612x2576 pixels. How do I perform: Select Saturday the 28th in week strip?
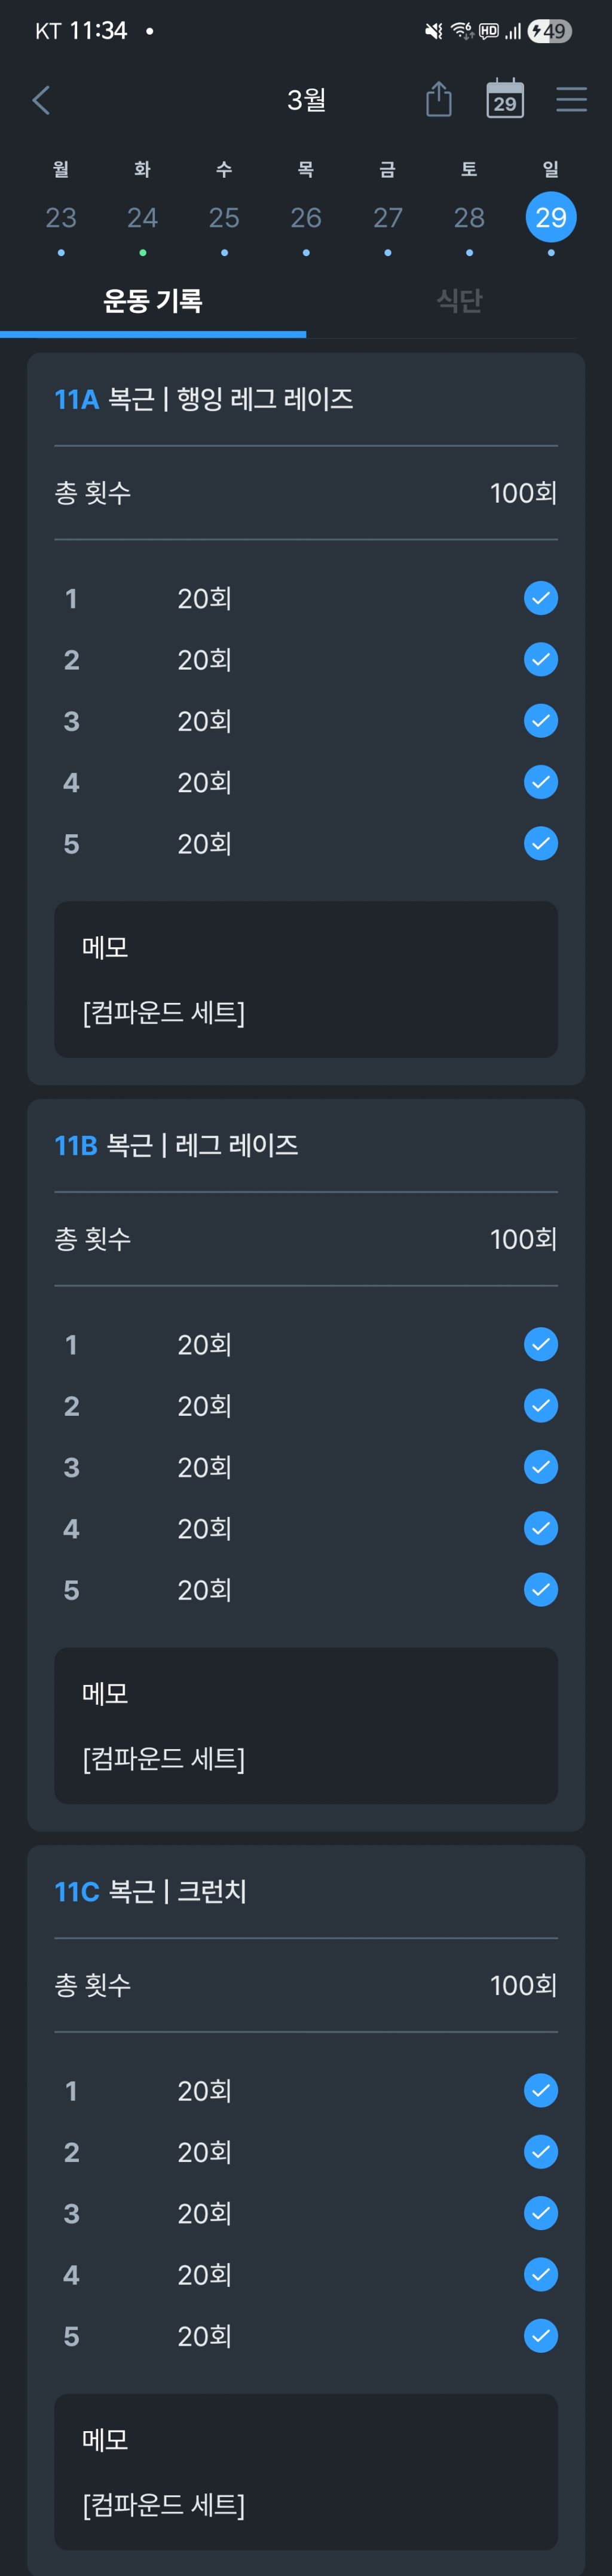point(469,218)
